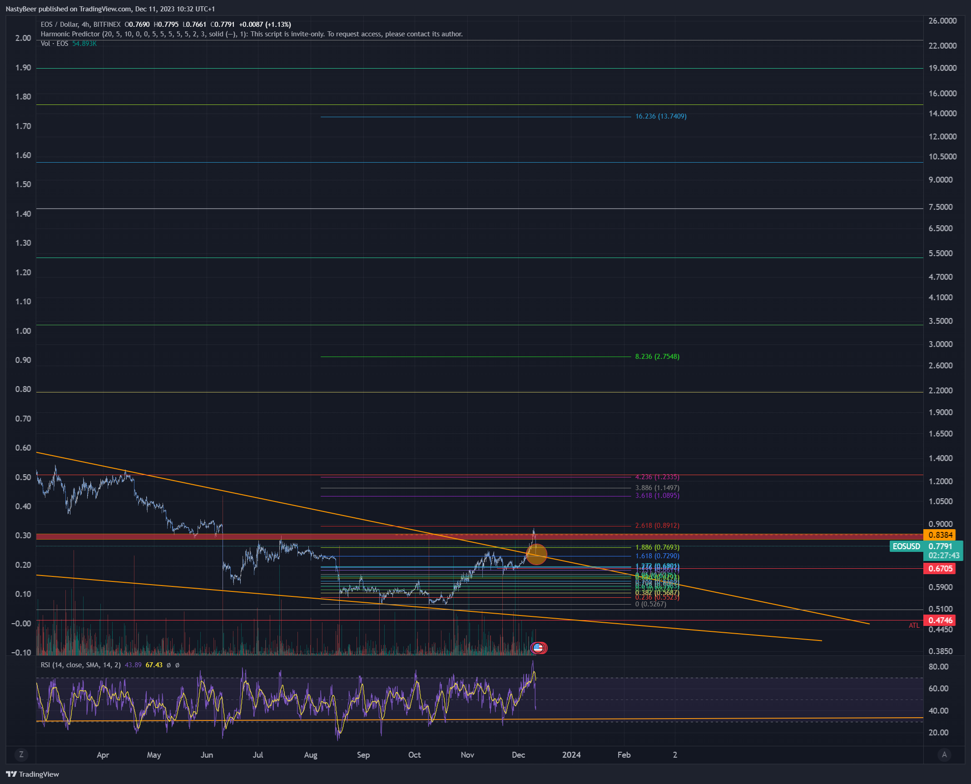971x784 pixels.
Task: Select the Fib level 16.236 (13.7409) label
Action: (661, 116)
